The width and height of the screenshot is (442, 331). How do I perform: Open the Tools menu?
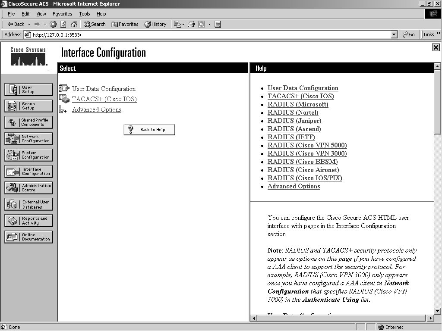[x=84, y=14]
